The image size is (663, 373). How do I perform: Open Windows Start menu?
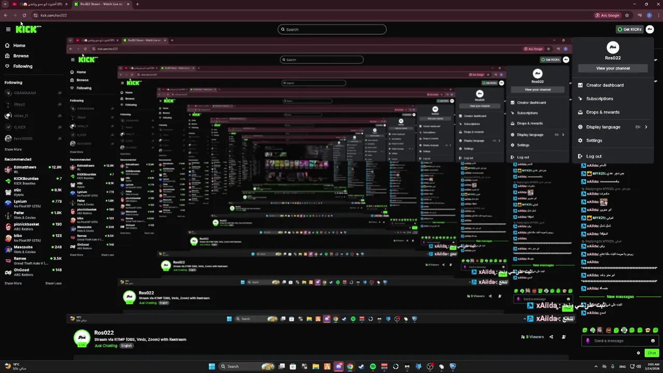pyautogui.click(x=212, y=367)
